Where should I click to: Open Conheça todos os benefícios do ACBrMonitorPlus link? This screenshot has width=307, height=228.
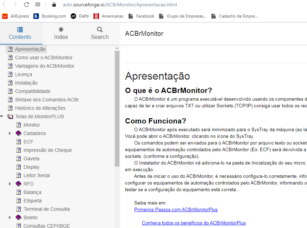(194, 223)
